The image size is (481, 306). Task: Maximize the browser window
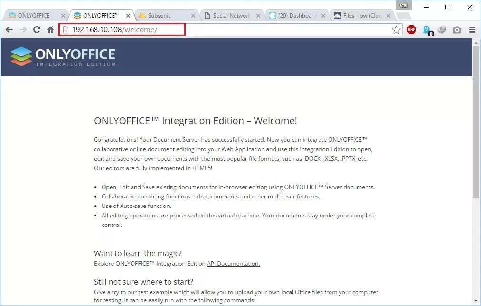tap(448, 7)
